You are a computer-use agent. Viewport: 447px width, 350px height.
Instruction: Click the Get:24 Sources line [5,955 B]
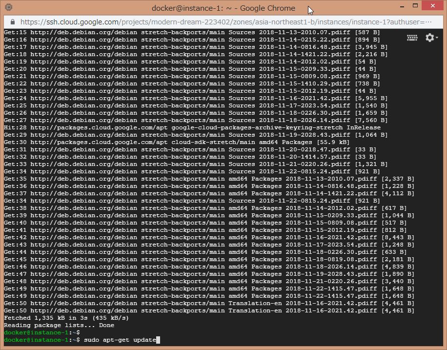coord(196,98)
